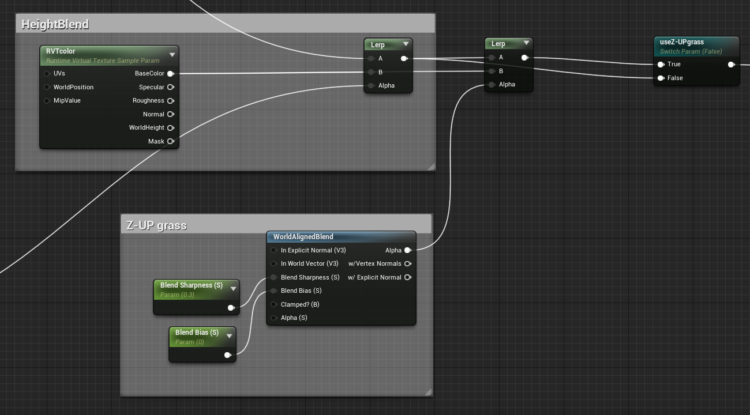Viewport: 750px width, 415px height.
Task: Select the WorldAlignedBlend node title
Action: [x=303, y=237]
